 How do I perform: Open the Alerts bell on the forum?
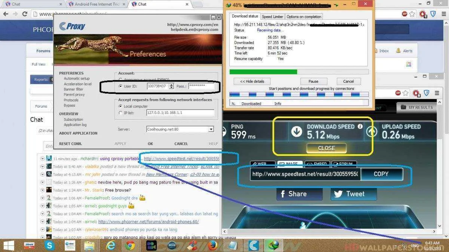tap(399, 51)
